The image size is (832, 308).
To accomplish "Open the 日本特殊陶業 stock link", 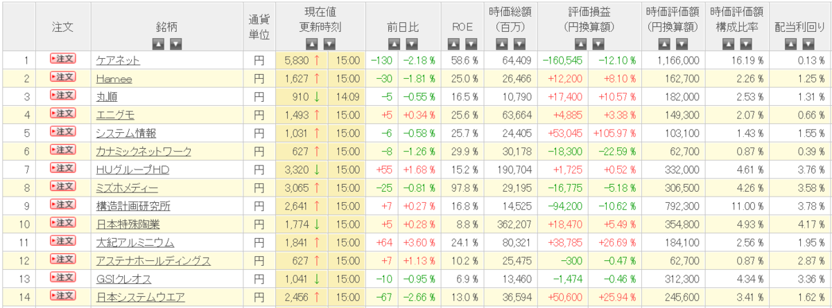I will click(x=127, y=224).
